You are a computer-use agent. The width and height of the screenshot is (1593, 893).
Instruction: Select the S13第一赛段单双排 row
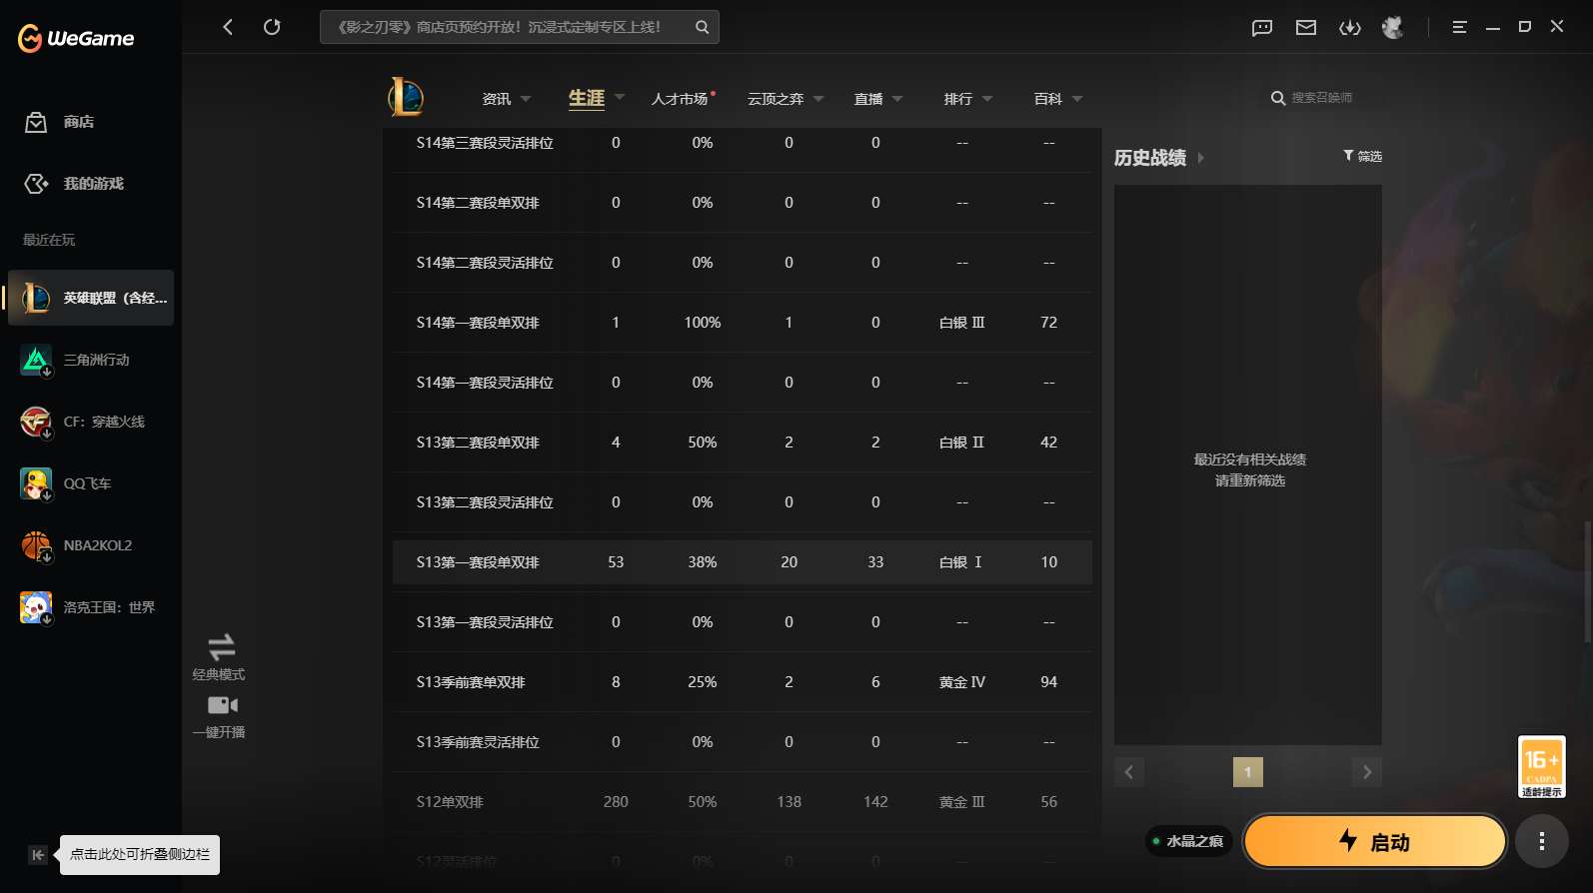pyautogui.click(x=742, y=562)
